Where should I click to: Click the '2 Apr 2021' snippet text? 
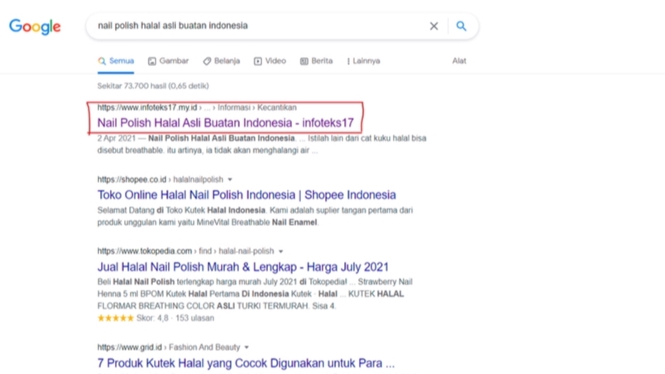tap(116, 138)
